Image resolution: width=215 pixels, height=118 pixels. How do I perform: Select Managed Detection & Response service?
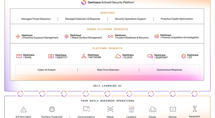point(83,19)
